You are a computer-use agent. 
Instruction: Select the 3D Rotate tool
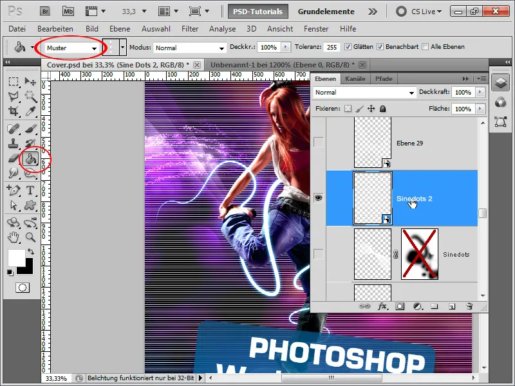tap(14, 222)
